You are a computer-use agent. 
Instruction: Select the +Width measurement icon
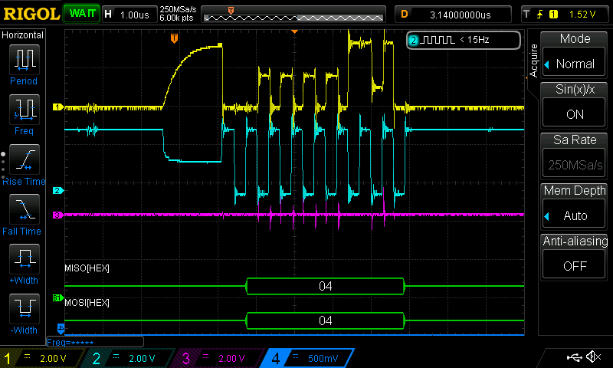pos(25,259)
